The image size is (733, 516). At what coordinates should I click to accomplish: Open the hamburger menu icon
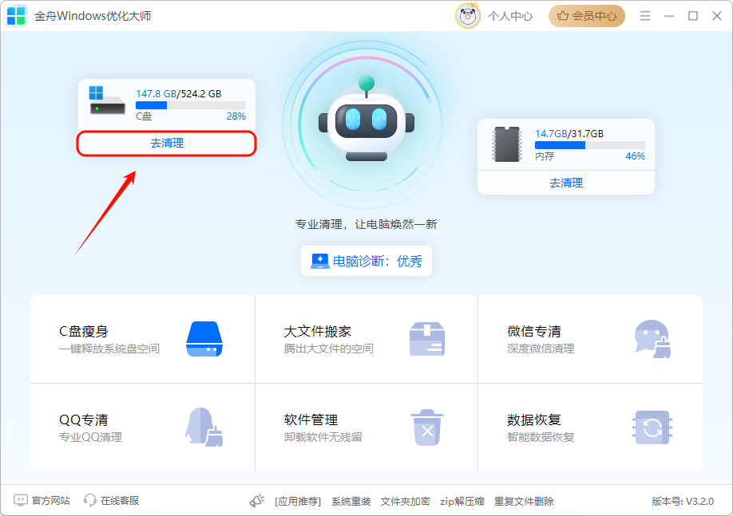pos(645,16)
